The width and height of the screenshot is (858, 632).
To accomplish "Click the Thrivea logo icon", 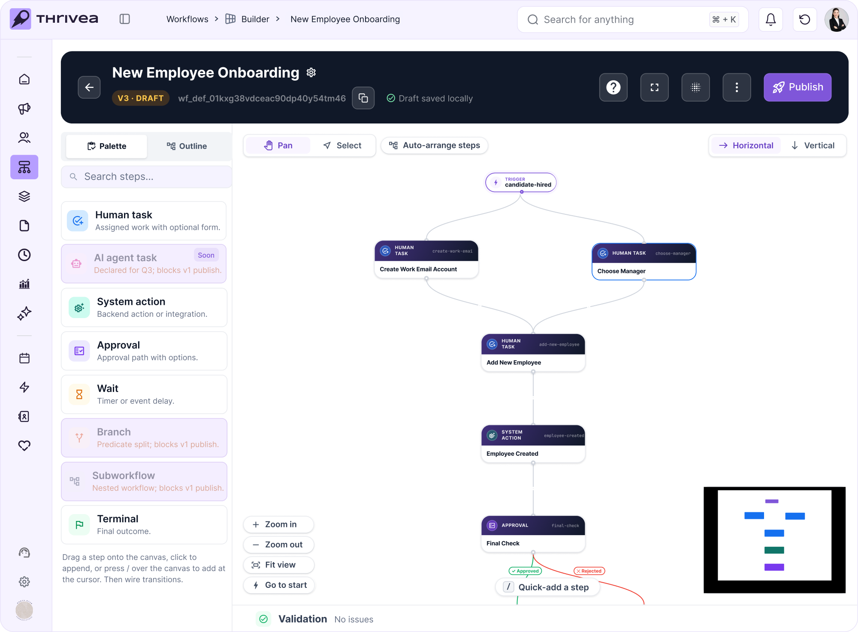I will pyautogui.click(x=20, y=19).
